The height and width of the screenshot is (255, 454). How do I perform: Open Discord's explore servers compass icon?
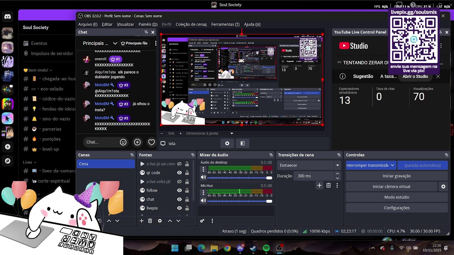pos(7,161)
